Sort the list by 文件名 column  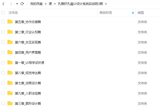coord(13,13)
